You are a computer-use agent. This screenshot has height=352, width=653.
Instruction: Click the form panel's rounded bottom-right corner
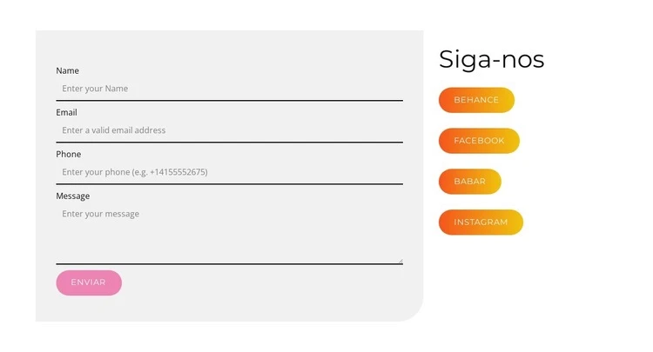(x=413, y=311)
